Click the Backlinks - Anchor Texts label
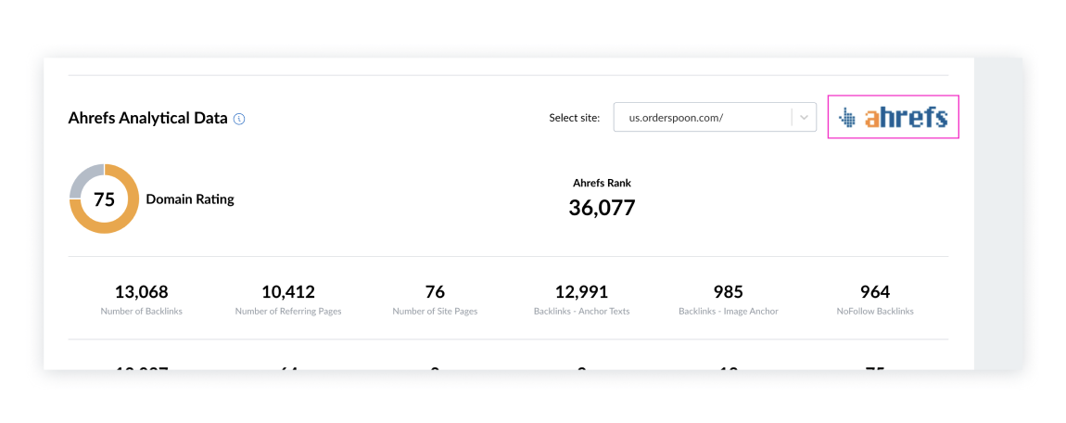The height and width of the screenshot is (423, 1066). (x=581, y=312)
